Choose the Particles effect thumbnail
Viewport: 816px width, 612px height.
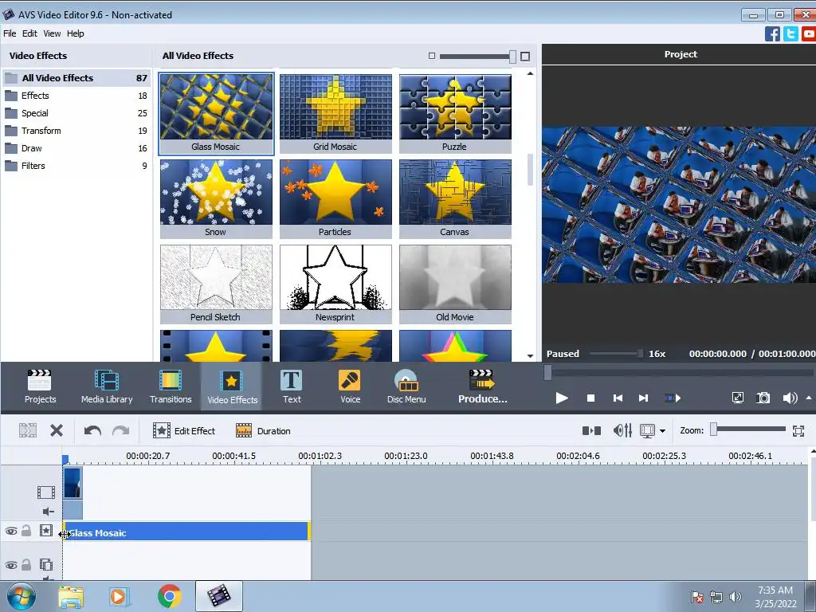(x=335, y=198)
